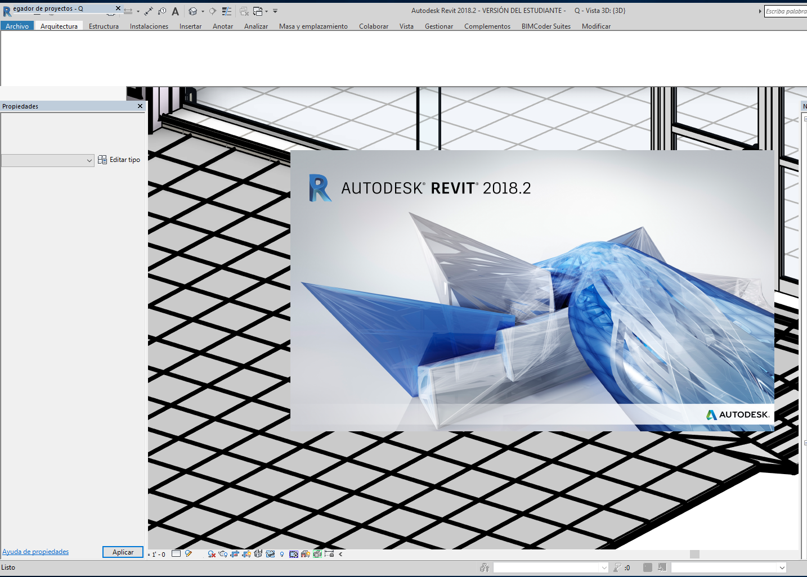Screen dimensions: 807x577
Task: Open the default 3D view (home icon)
Action: (x=193, y=11)
